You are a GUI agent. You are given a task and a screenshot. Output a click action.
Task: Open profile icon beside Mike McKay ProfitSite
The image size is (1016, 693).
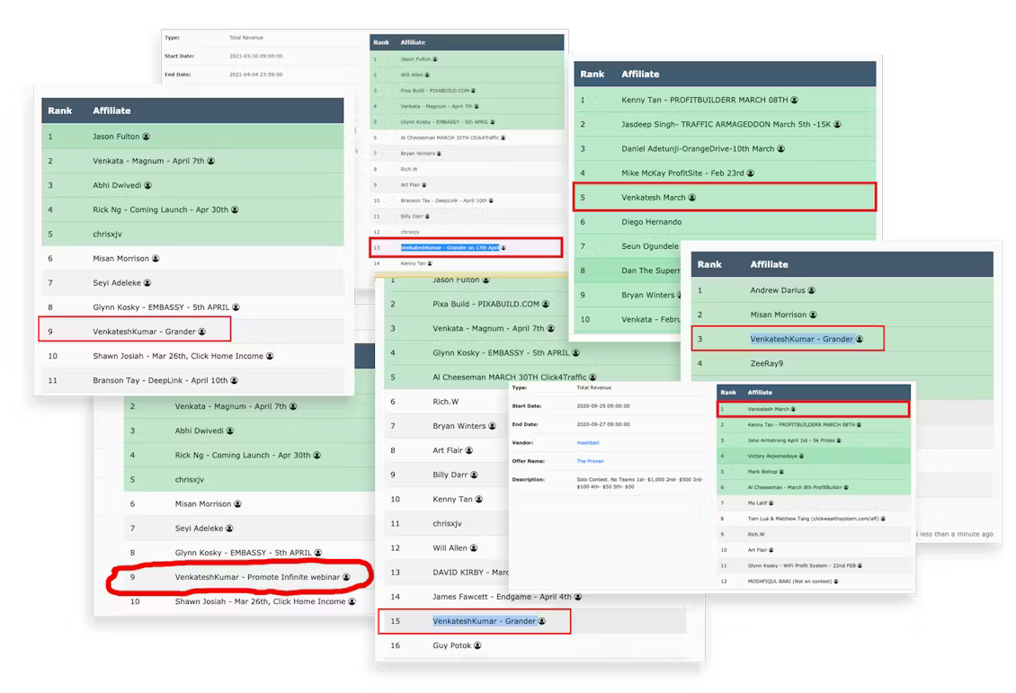[x=751, y=173]
